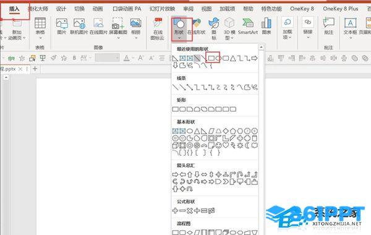This screenshot has width=371, height=235.
Task: Click the 图表 chart icon
Action: coord(267,26)
